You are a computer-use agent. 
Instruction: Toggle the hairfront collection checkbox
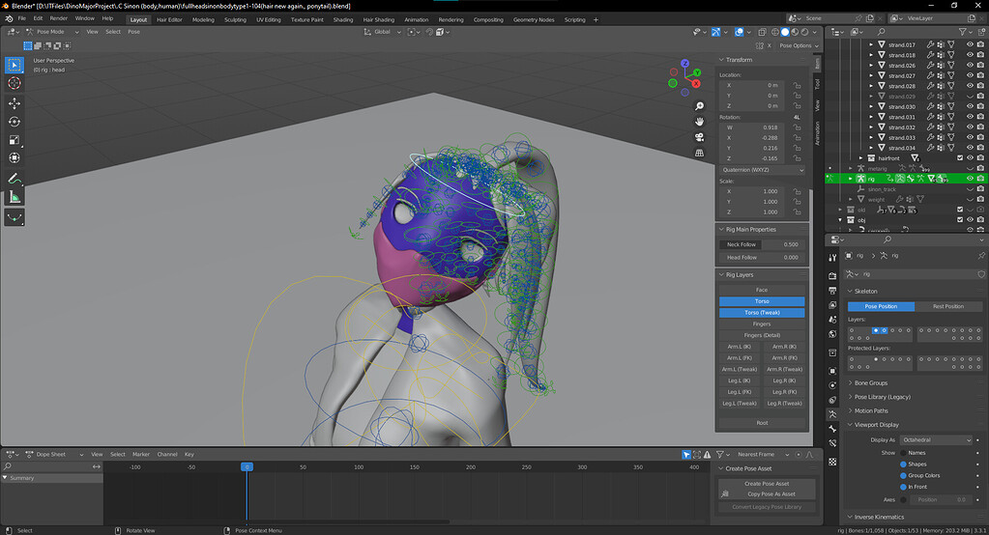click(960, 158)
